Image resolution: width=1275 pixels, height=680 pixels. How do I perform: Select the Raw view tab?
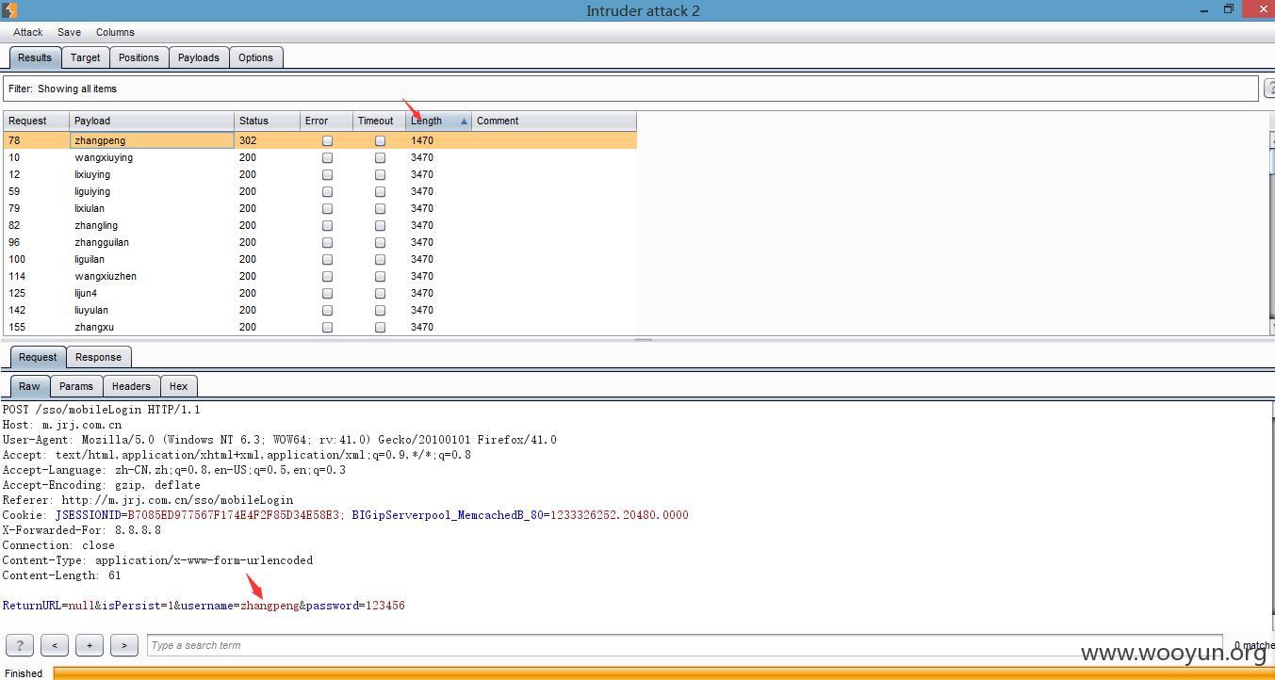tap(29, 386)
